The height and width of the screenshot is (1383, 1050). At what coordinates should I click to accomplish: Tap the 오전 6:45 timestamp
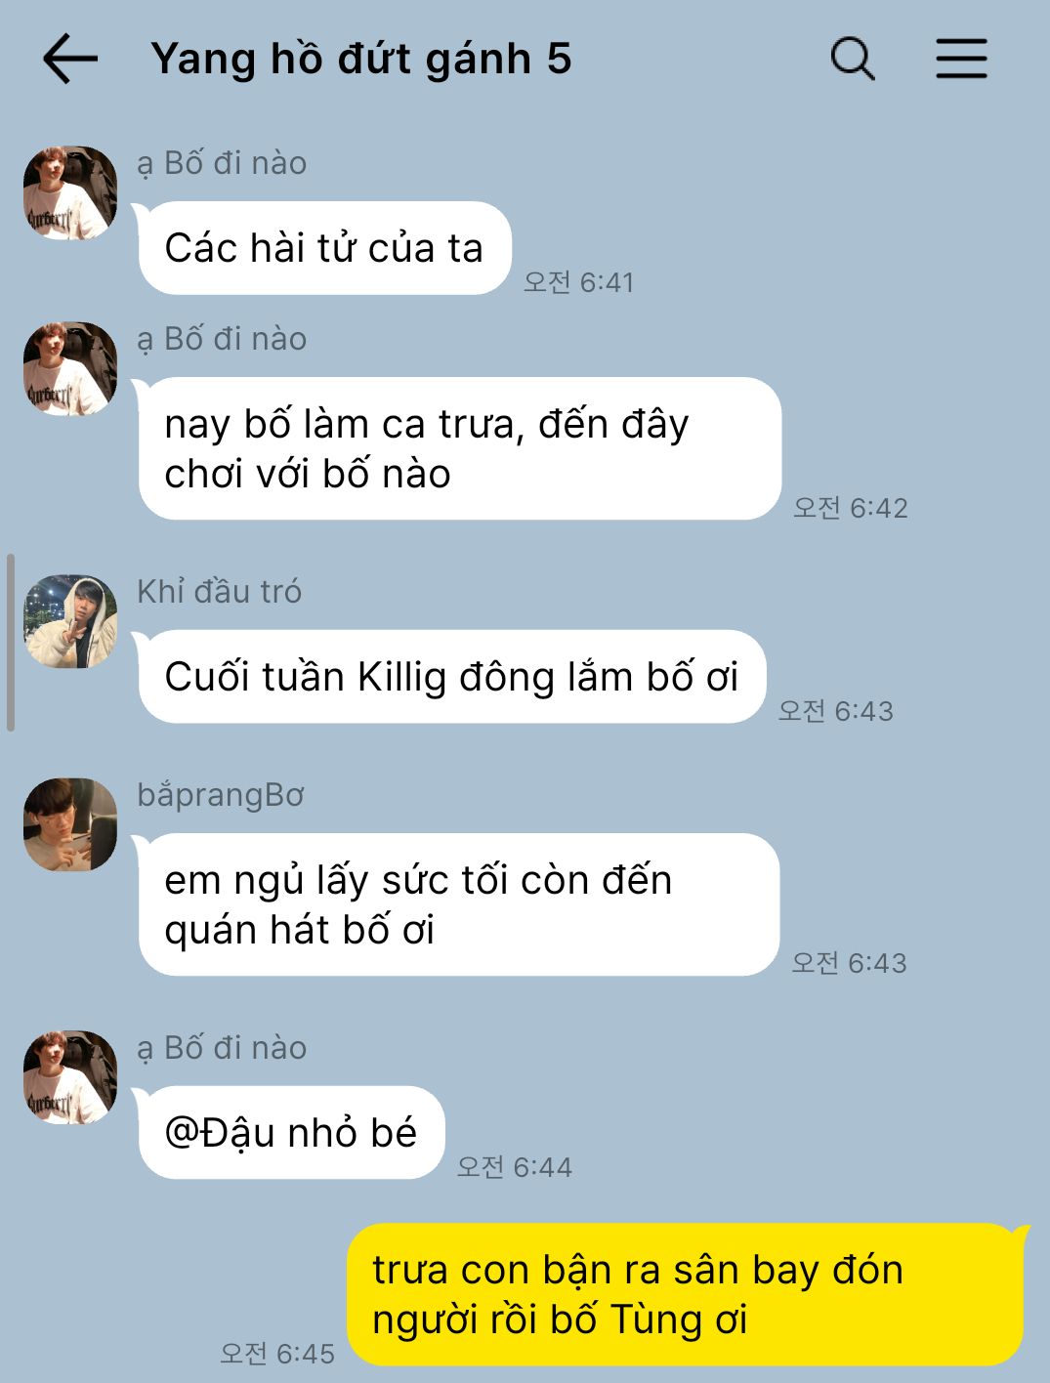pyautogui.click(x=277, y=1354)
